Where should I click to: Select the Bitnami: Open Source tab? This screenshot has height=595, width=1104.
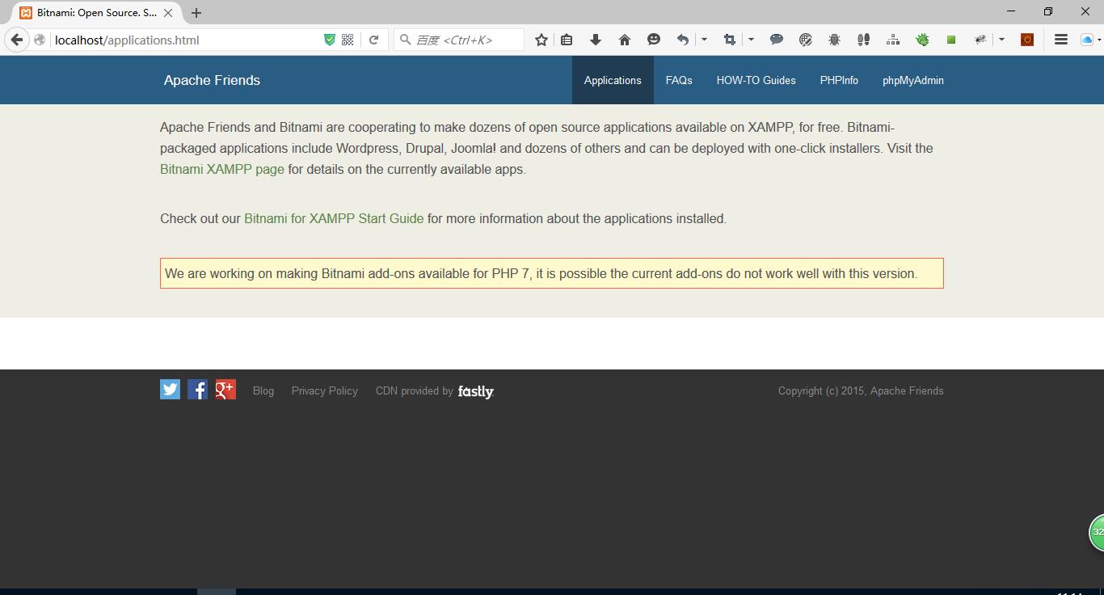pos(96,13)
